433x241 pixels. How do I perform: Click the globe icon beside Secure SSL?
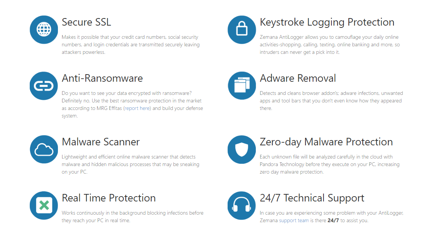tap(44, 29)
